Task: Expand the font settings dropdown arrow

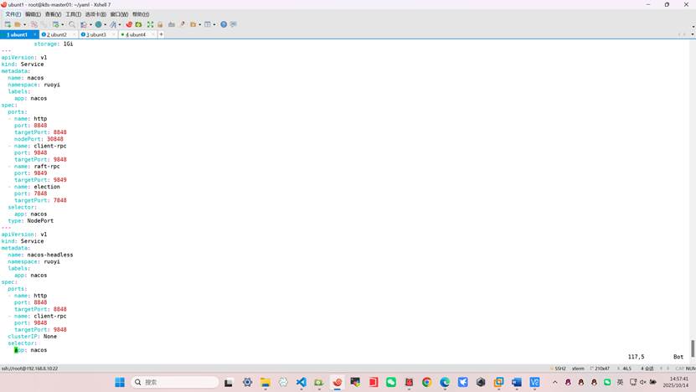Action: [x=120, y=25]
